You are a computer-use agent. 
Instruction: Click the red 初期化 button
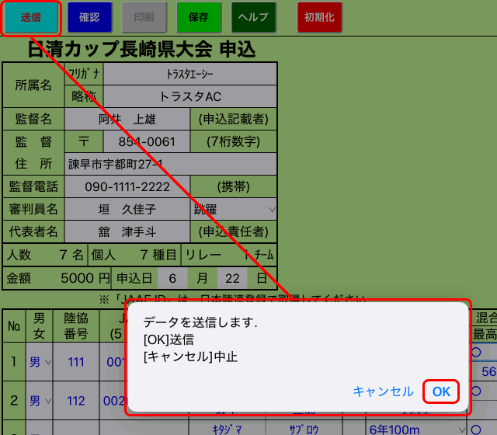click(x=319, y=17)
